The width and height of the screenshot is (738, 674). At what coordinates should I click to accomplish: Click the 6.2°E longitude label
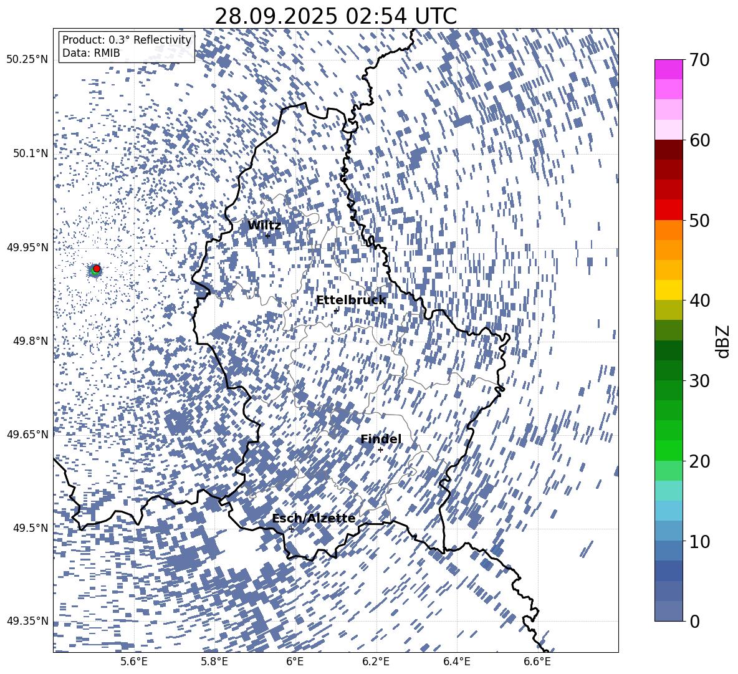pos(376,662)
